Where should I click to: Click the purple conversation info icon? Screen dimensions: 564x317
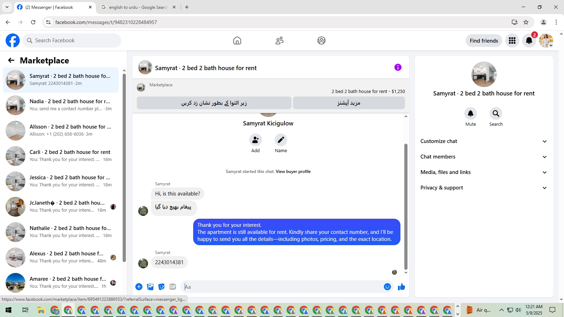[398, 67]
